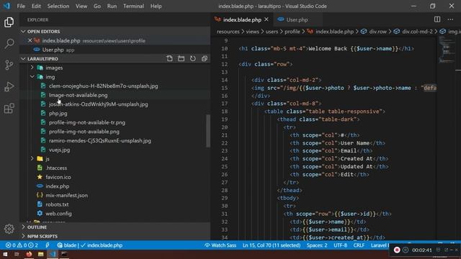Open php.jpg in img folder
The width and height of the screenshot is (461, 259).
58,114
